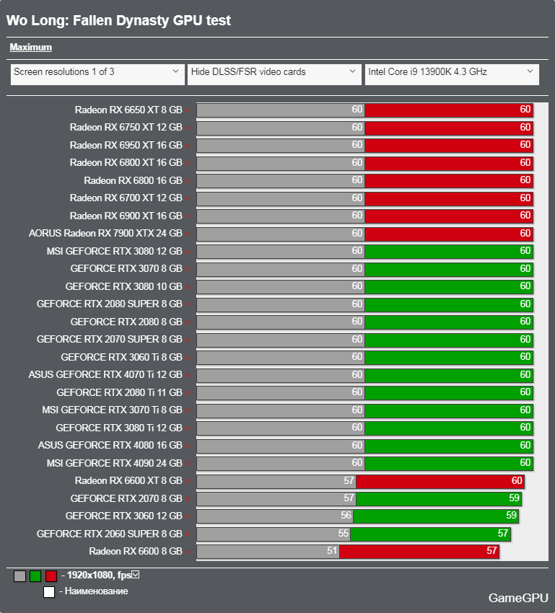Click the gray legend color swatch
Screen dimensions: 555x613
tap(19, 576)
